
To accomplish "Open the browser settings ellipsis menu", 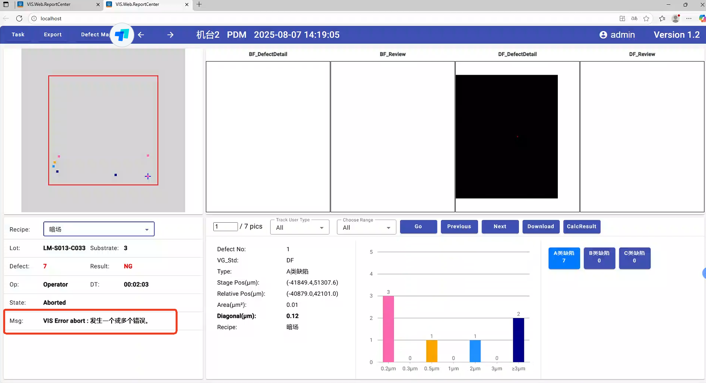I will click(x=689, y=18).
